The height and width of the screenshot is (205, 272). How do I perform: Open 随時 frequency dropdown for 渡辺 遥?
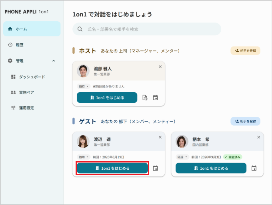(x=84, y=157)
